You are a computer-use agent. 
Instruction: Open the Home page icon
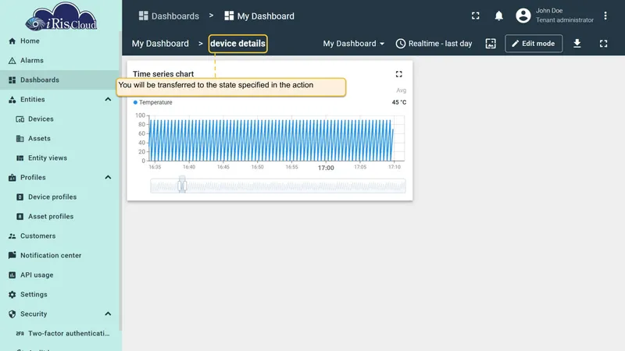pos(12,41)
